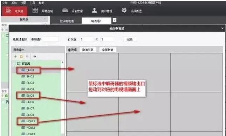This screenshot has width=226, height=136.
Task: Select the top-middle TV wall screen cell
Action: point(145,72)
